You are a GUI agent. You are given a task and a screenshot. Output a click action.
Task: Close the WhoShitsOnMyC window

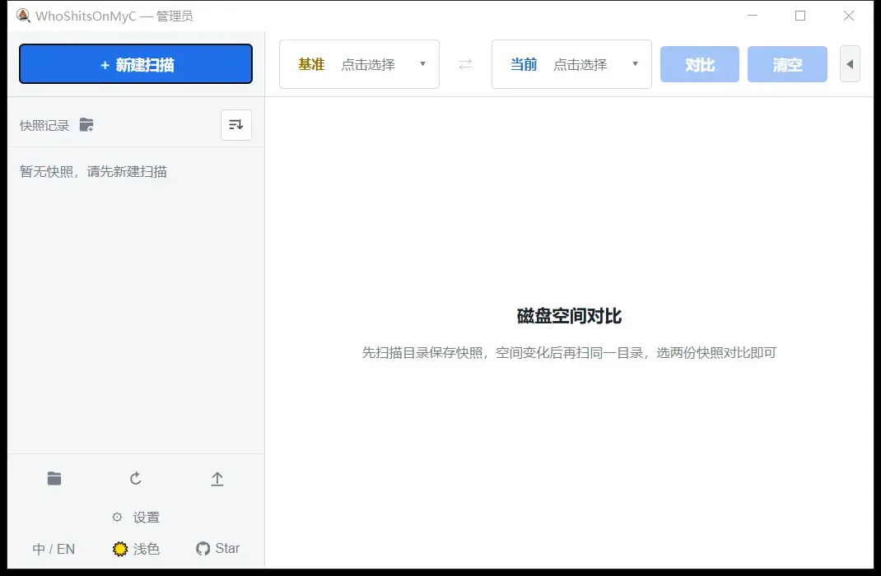[848, 16]
